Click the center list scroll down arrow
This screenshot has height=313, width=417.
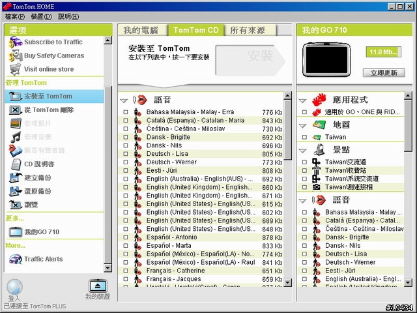(288, 282)
